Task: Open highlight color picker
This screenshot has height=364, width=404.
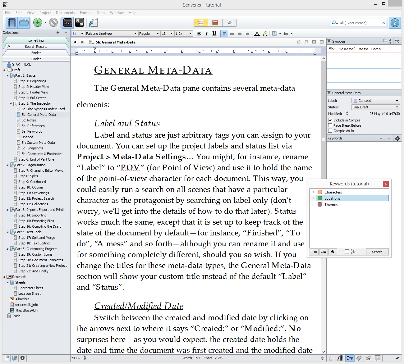Action: click(x=265, y=34)
